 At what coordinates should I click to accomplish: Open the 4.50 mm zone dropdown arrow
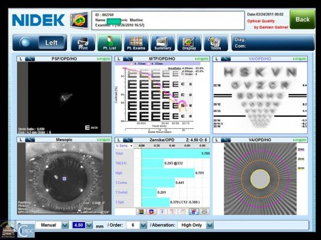[x=89, y=225]
